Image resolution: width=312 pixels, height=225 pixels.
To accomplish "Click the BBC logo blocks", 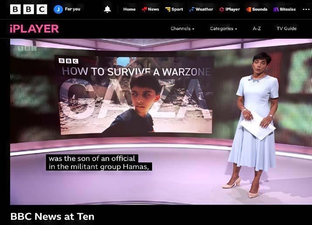I will coord(28,9).
